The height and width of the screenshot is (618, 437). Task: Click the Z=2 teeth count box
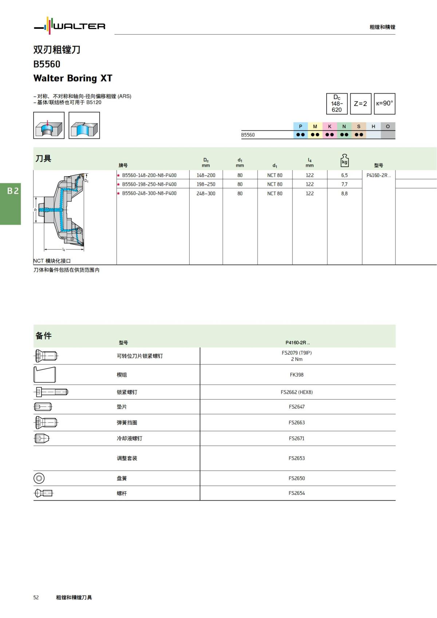coord(361,104)
